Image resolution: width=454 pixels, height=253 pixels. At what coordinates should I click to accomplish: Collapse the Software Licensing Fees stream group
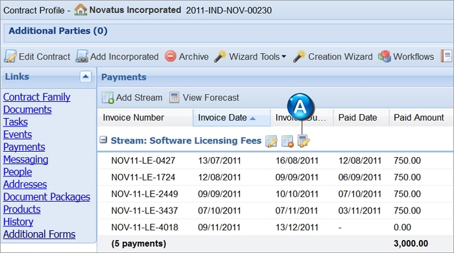103,140
